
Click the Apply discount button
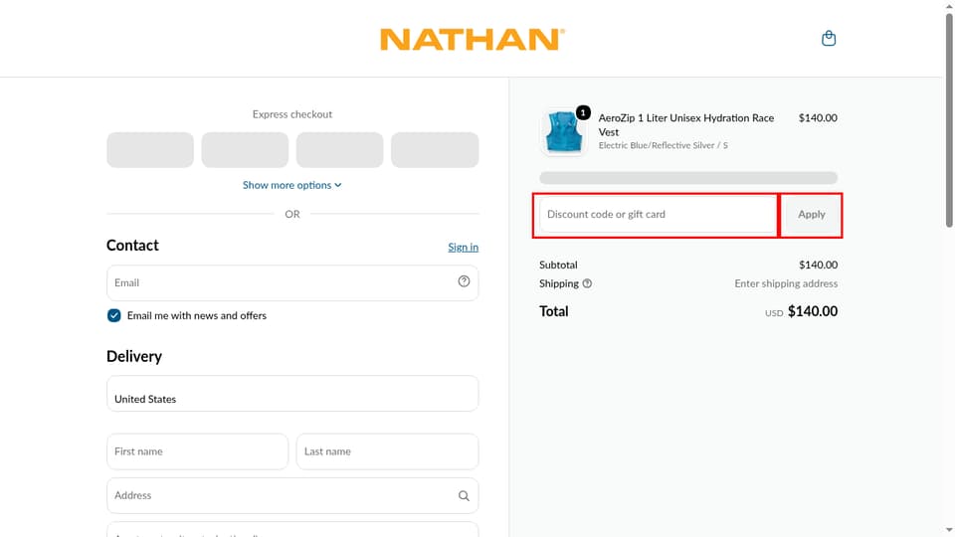click(x=812, y=215)
